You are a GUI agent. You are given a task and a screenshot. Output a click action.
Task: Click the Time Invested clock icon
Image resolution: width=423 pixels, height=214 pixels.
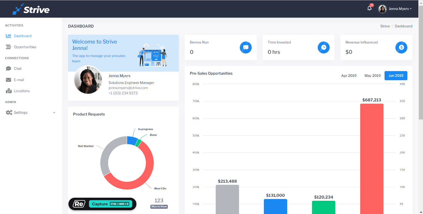[x=324, y=47]
